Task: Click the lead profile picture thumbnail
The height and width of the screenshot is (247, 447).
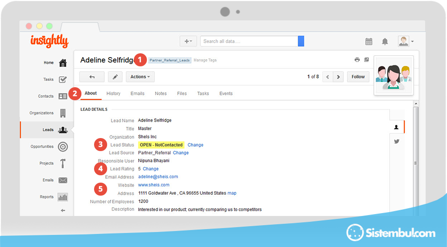Action: (x=394, y=76)
